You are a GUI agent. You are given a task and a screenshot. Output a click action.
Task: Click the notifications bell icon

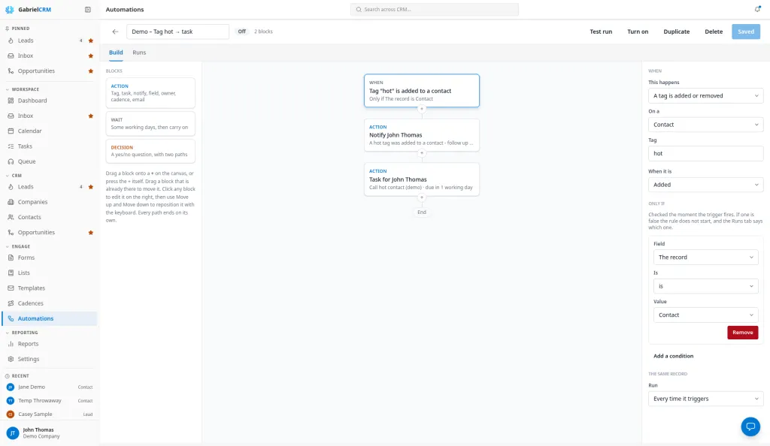[757, 9]
